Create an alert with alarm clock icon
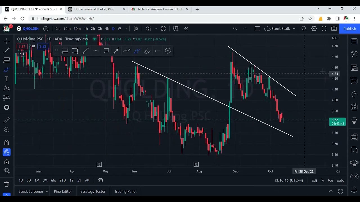 tap(176, 29)
